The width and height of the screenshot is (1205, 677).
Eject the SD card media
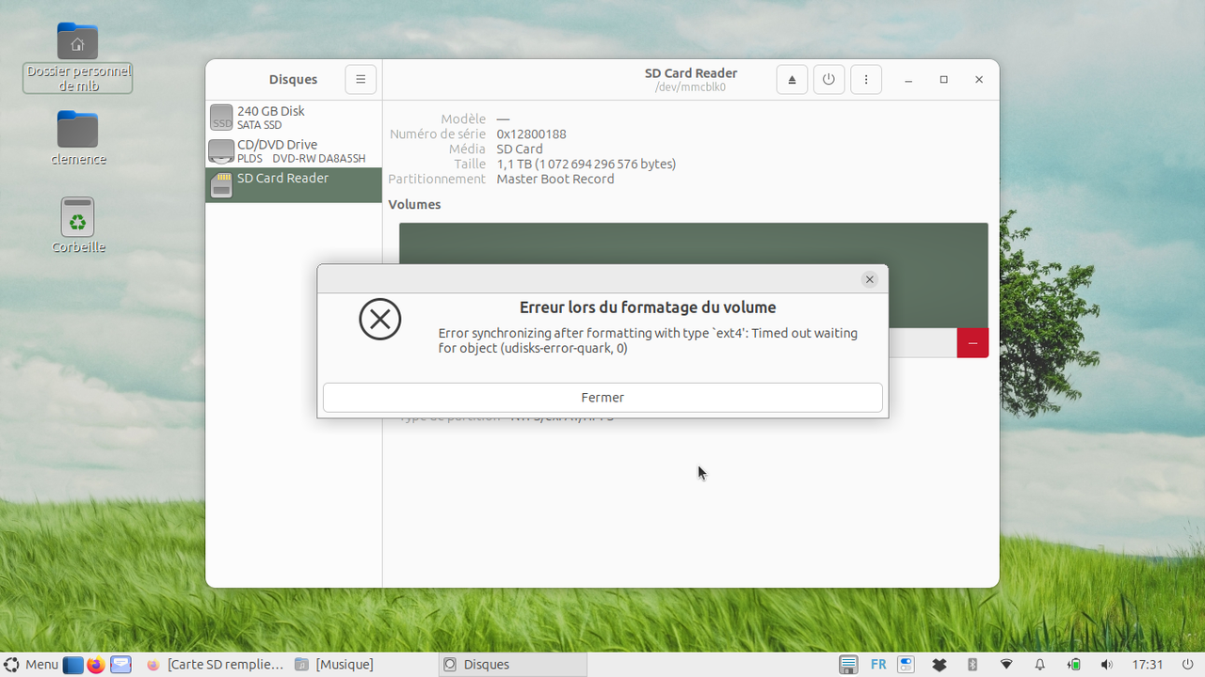tap(792, 80)
